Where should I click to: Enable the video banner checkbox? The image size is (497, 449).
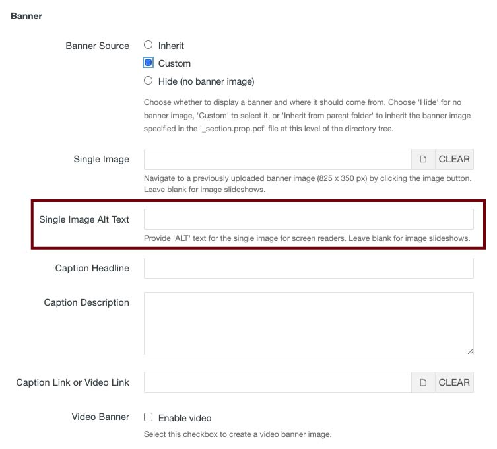click(x=149, y=417)
